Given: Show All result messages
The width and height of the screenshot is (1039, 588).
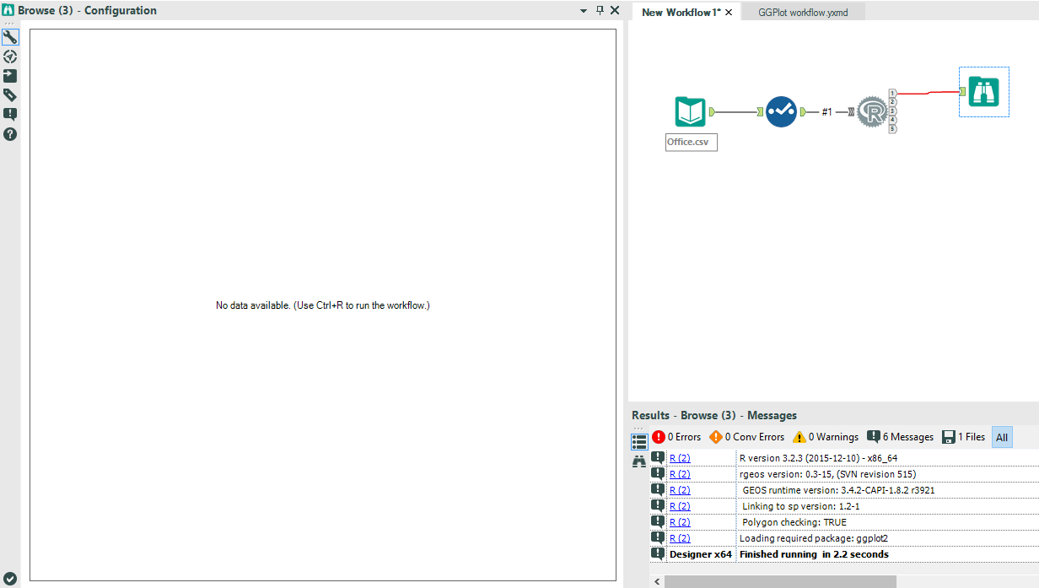Looking at the screenshot, I should pyautogui.click(x=1002, y=437).
